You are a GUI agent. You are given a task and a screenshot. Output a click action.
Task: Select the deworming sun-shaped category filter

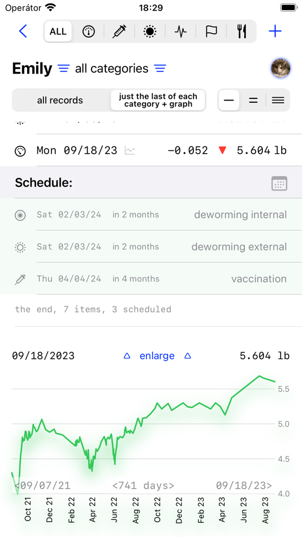pyautogui.click(x=150, y=32)
